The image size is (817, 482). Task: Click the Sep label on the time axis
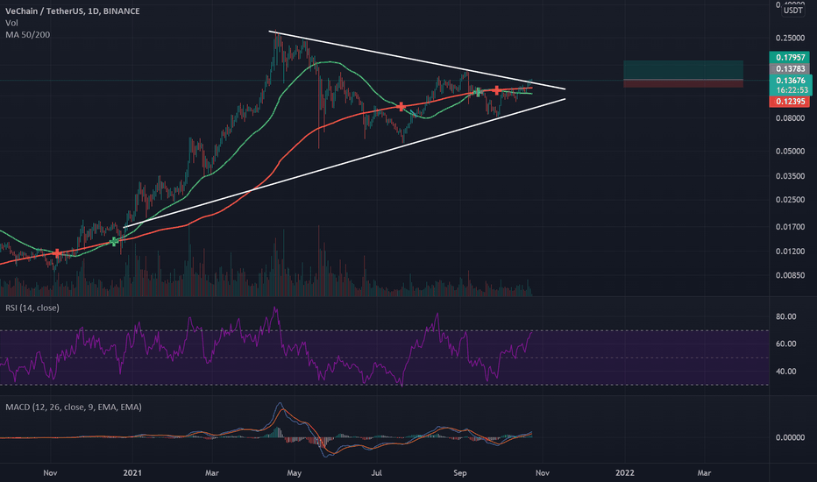(x=460, y=473)
